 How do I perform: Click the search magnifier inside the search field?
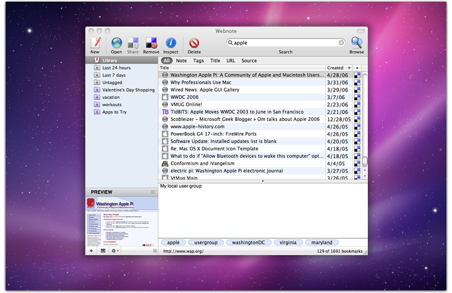tap(231, 43)
